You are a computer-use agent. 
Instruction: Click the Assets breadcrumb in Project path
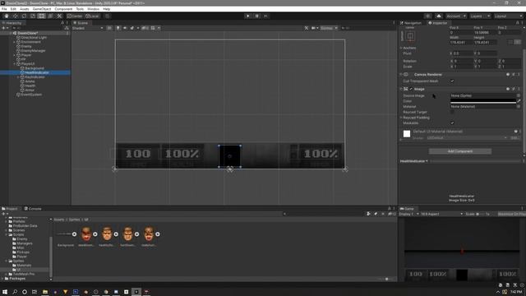[59, 220]
